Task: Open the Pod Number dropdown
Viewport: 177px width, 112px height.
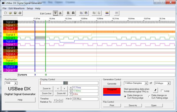Action: (16, 83)
